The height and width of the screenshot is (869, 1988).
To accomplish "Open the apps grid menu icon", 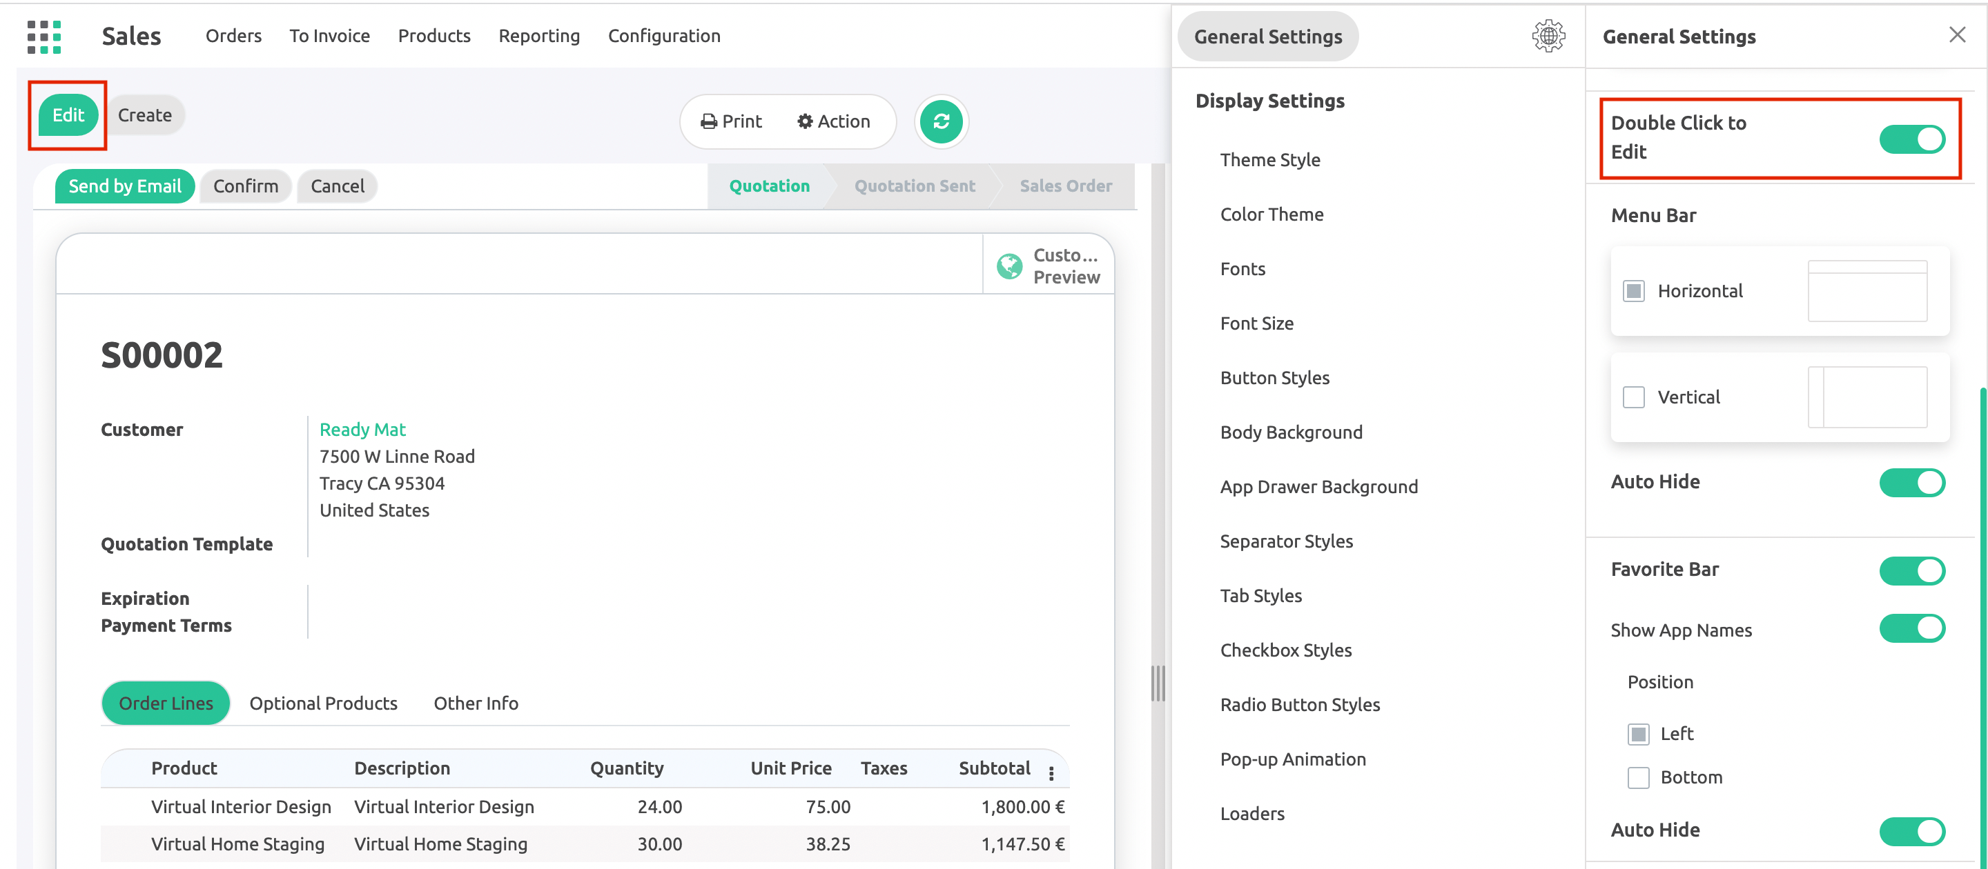I will pyautogui.click(x=44, y=37).
